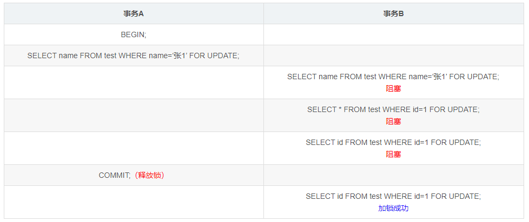Click the 事务A column header

134,14
